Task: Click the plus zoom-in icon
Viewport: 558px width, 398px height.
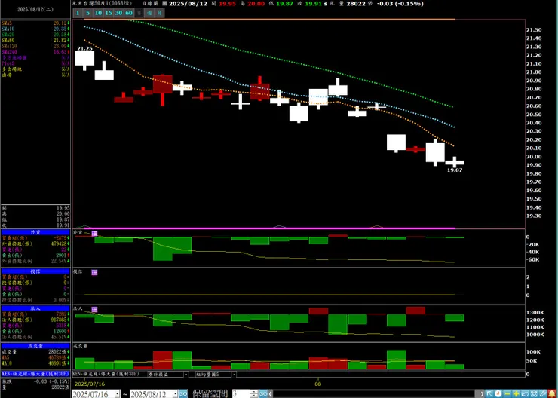Action: [x=517, y=393]
